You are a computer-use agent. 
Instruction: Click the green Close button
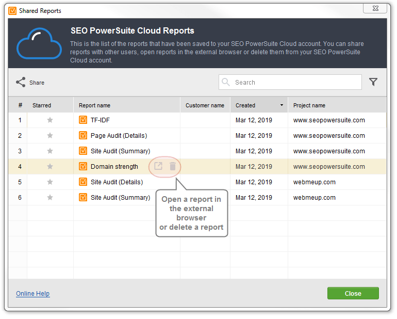pyautogui.click(x=354, y=294)
